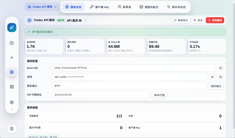
Task: Click the 图片请求 0 stat card
Action: (x=85, y=46)
